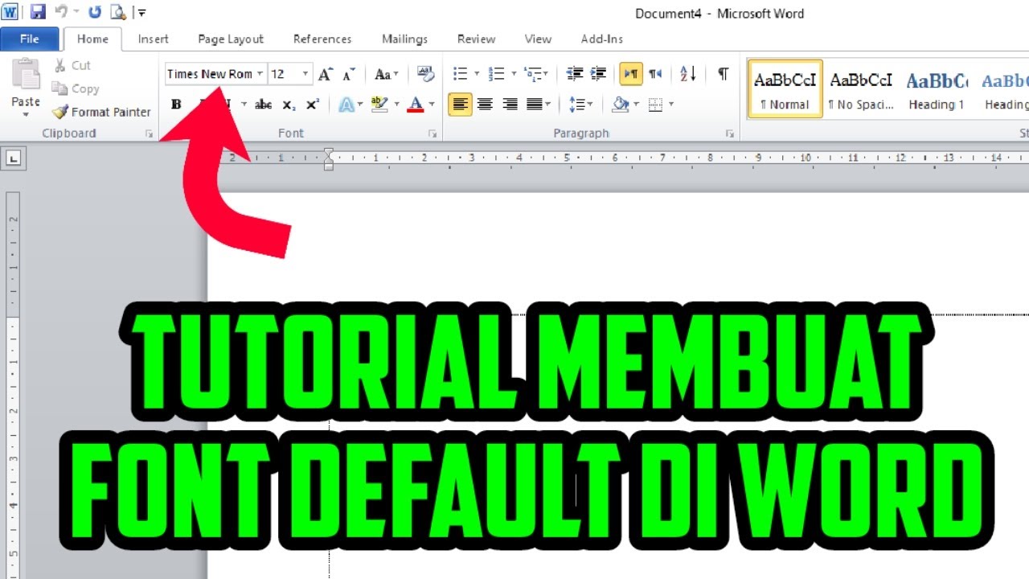
Task: Click the Undo icon
Action: point(61,12)
